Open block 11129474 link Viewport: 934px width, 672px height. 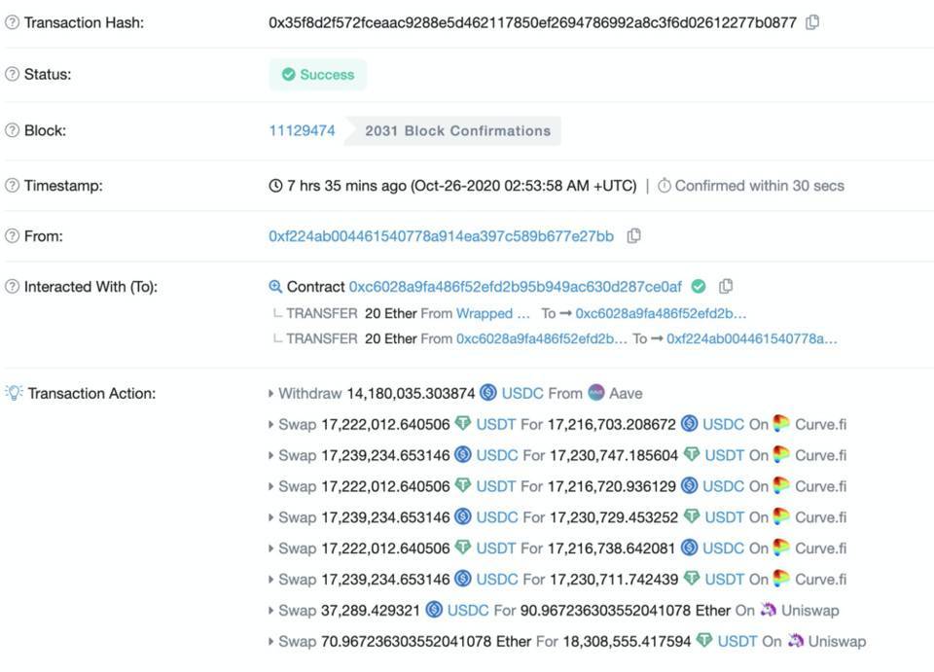click(x=302, y=130)
